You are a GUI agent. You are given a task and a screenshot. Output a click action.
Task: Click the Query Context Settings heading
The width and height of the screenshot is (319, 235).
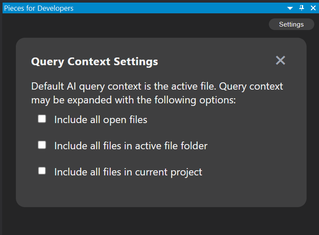[94, 62]
